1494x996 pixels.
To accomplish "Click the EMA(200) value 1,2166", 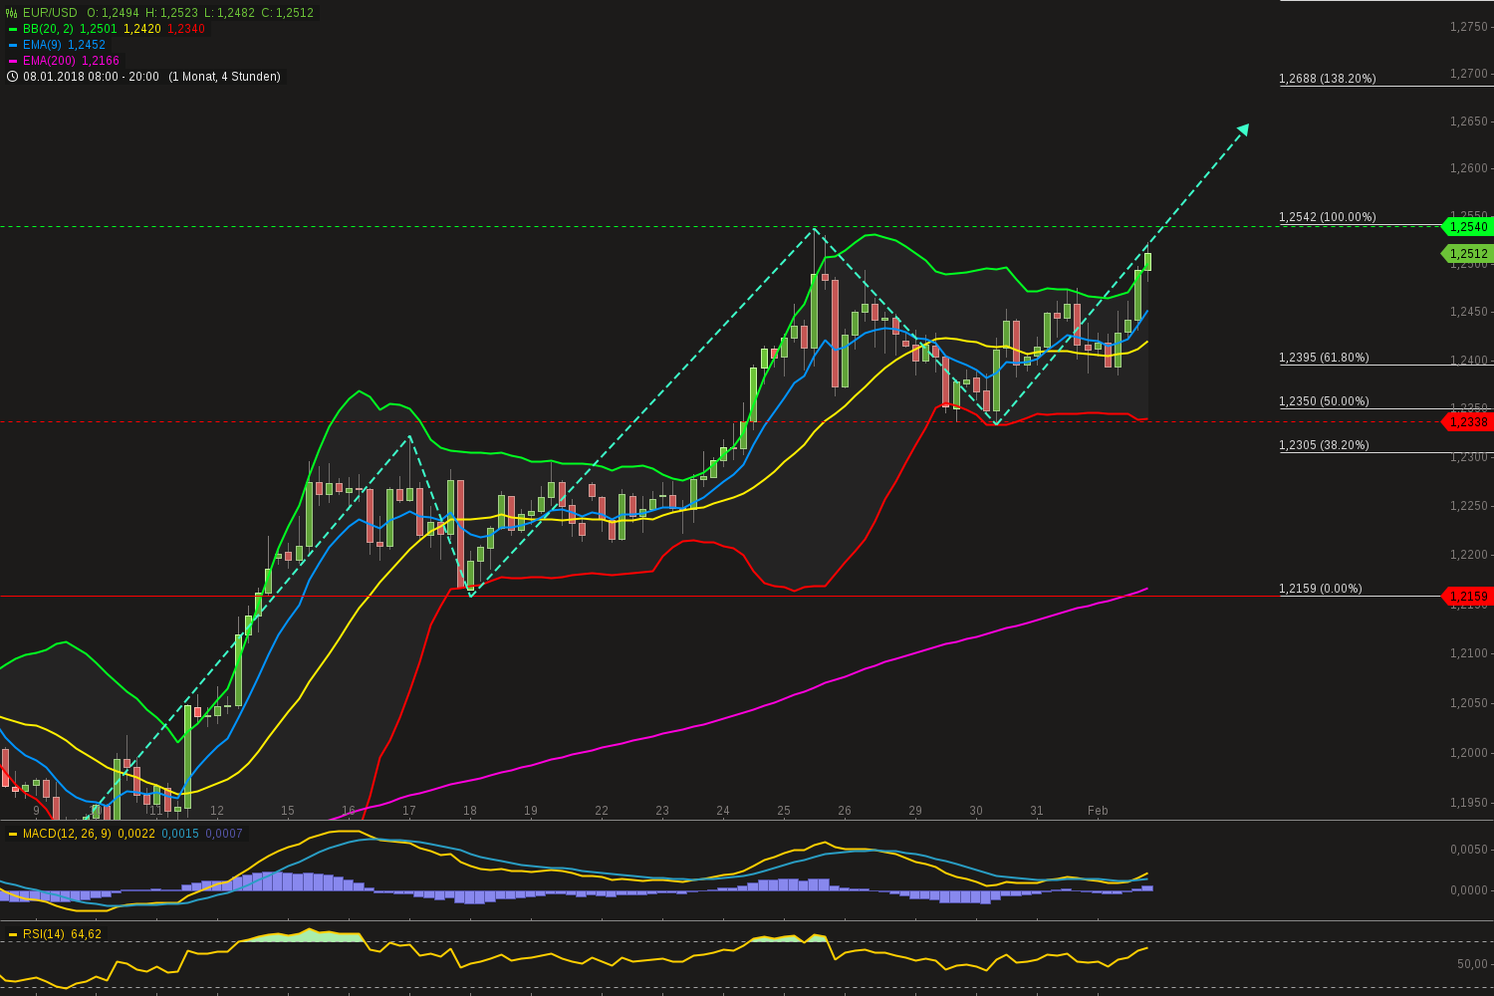I will coord(101,61).
